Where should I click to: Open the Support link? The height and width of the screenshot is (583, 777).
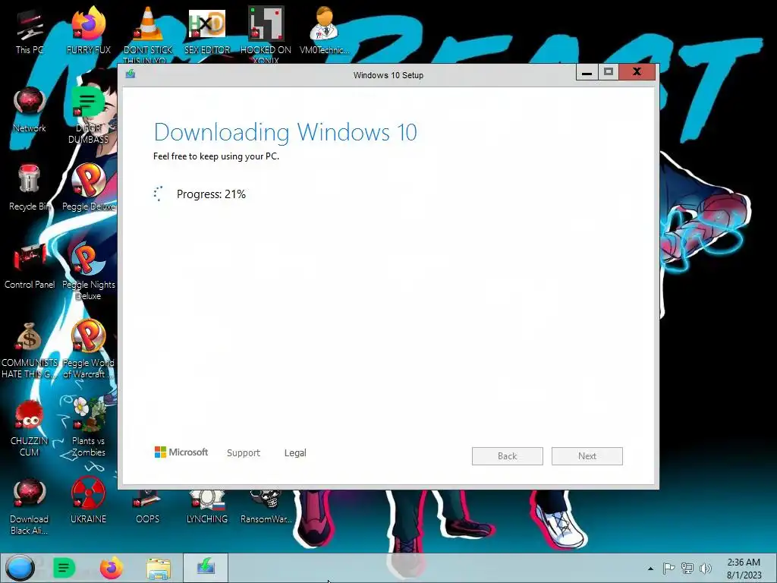pyautogui.click(x=244, y=452)
